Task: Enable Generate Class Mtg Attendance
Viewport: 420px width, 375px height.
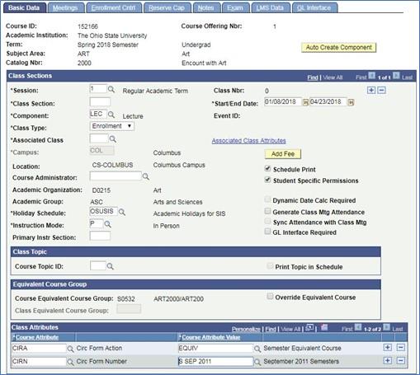Action: pos(267,211)
